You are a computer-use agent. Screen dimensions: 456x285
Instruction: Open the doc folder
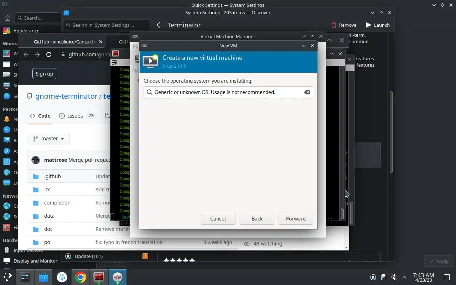pos(48,229)
